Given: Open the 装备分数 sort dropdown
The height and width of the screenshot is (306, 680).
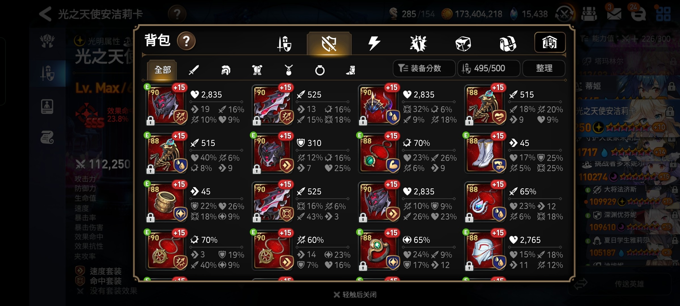Looking at the screenshot, I should [x=424, y=68].
